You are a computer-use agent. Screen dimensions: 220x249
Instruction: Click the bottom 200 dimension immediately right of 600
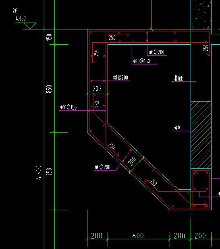click(x=179, y=235)
